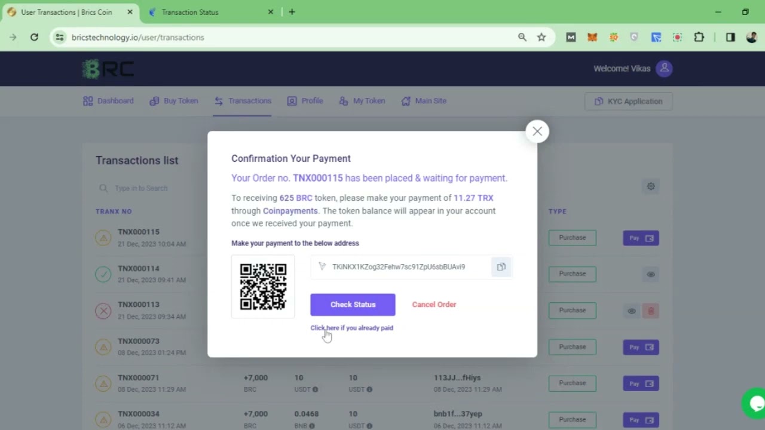The width and height of the screenshot is (765, 430).
Task: Pay for transaction TNX000034
Action: 641,420
